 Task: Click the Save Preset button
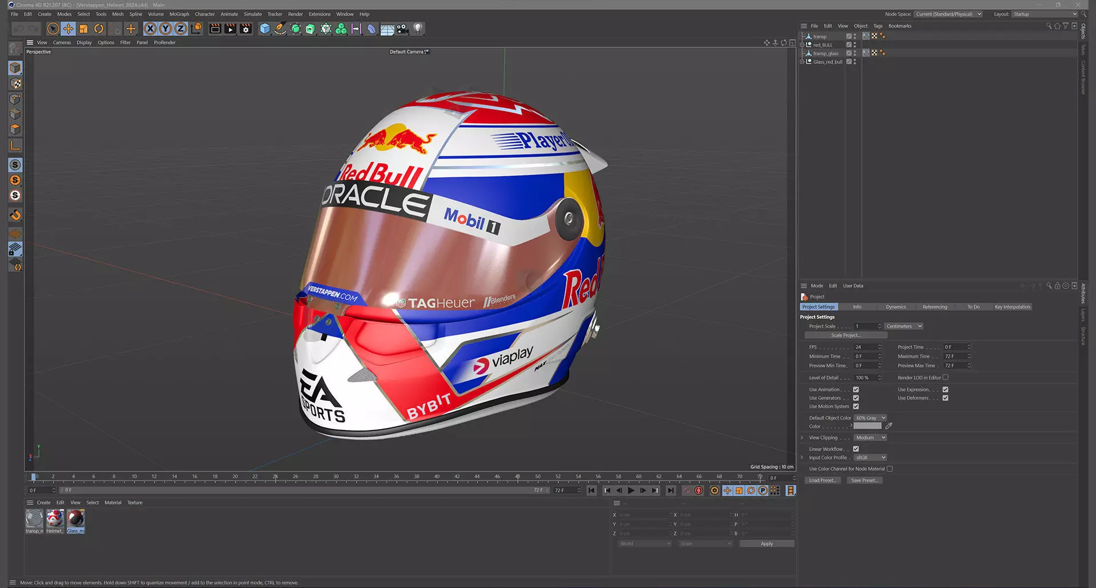(864, 480)
